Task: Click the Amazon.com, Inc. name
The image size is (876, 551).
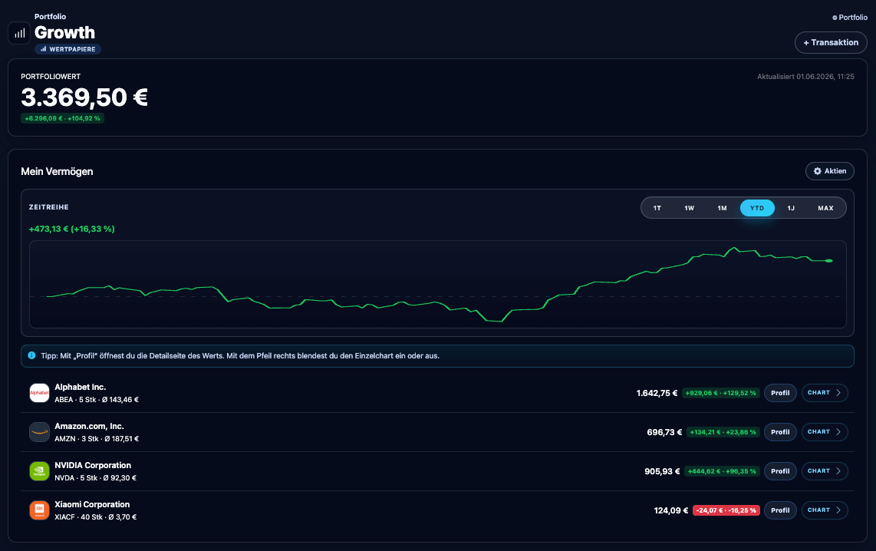Action: 89,426
